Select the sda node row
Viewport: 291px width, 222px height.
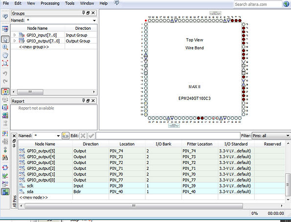[152, 191]
